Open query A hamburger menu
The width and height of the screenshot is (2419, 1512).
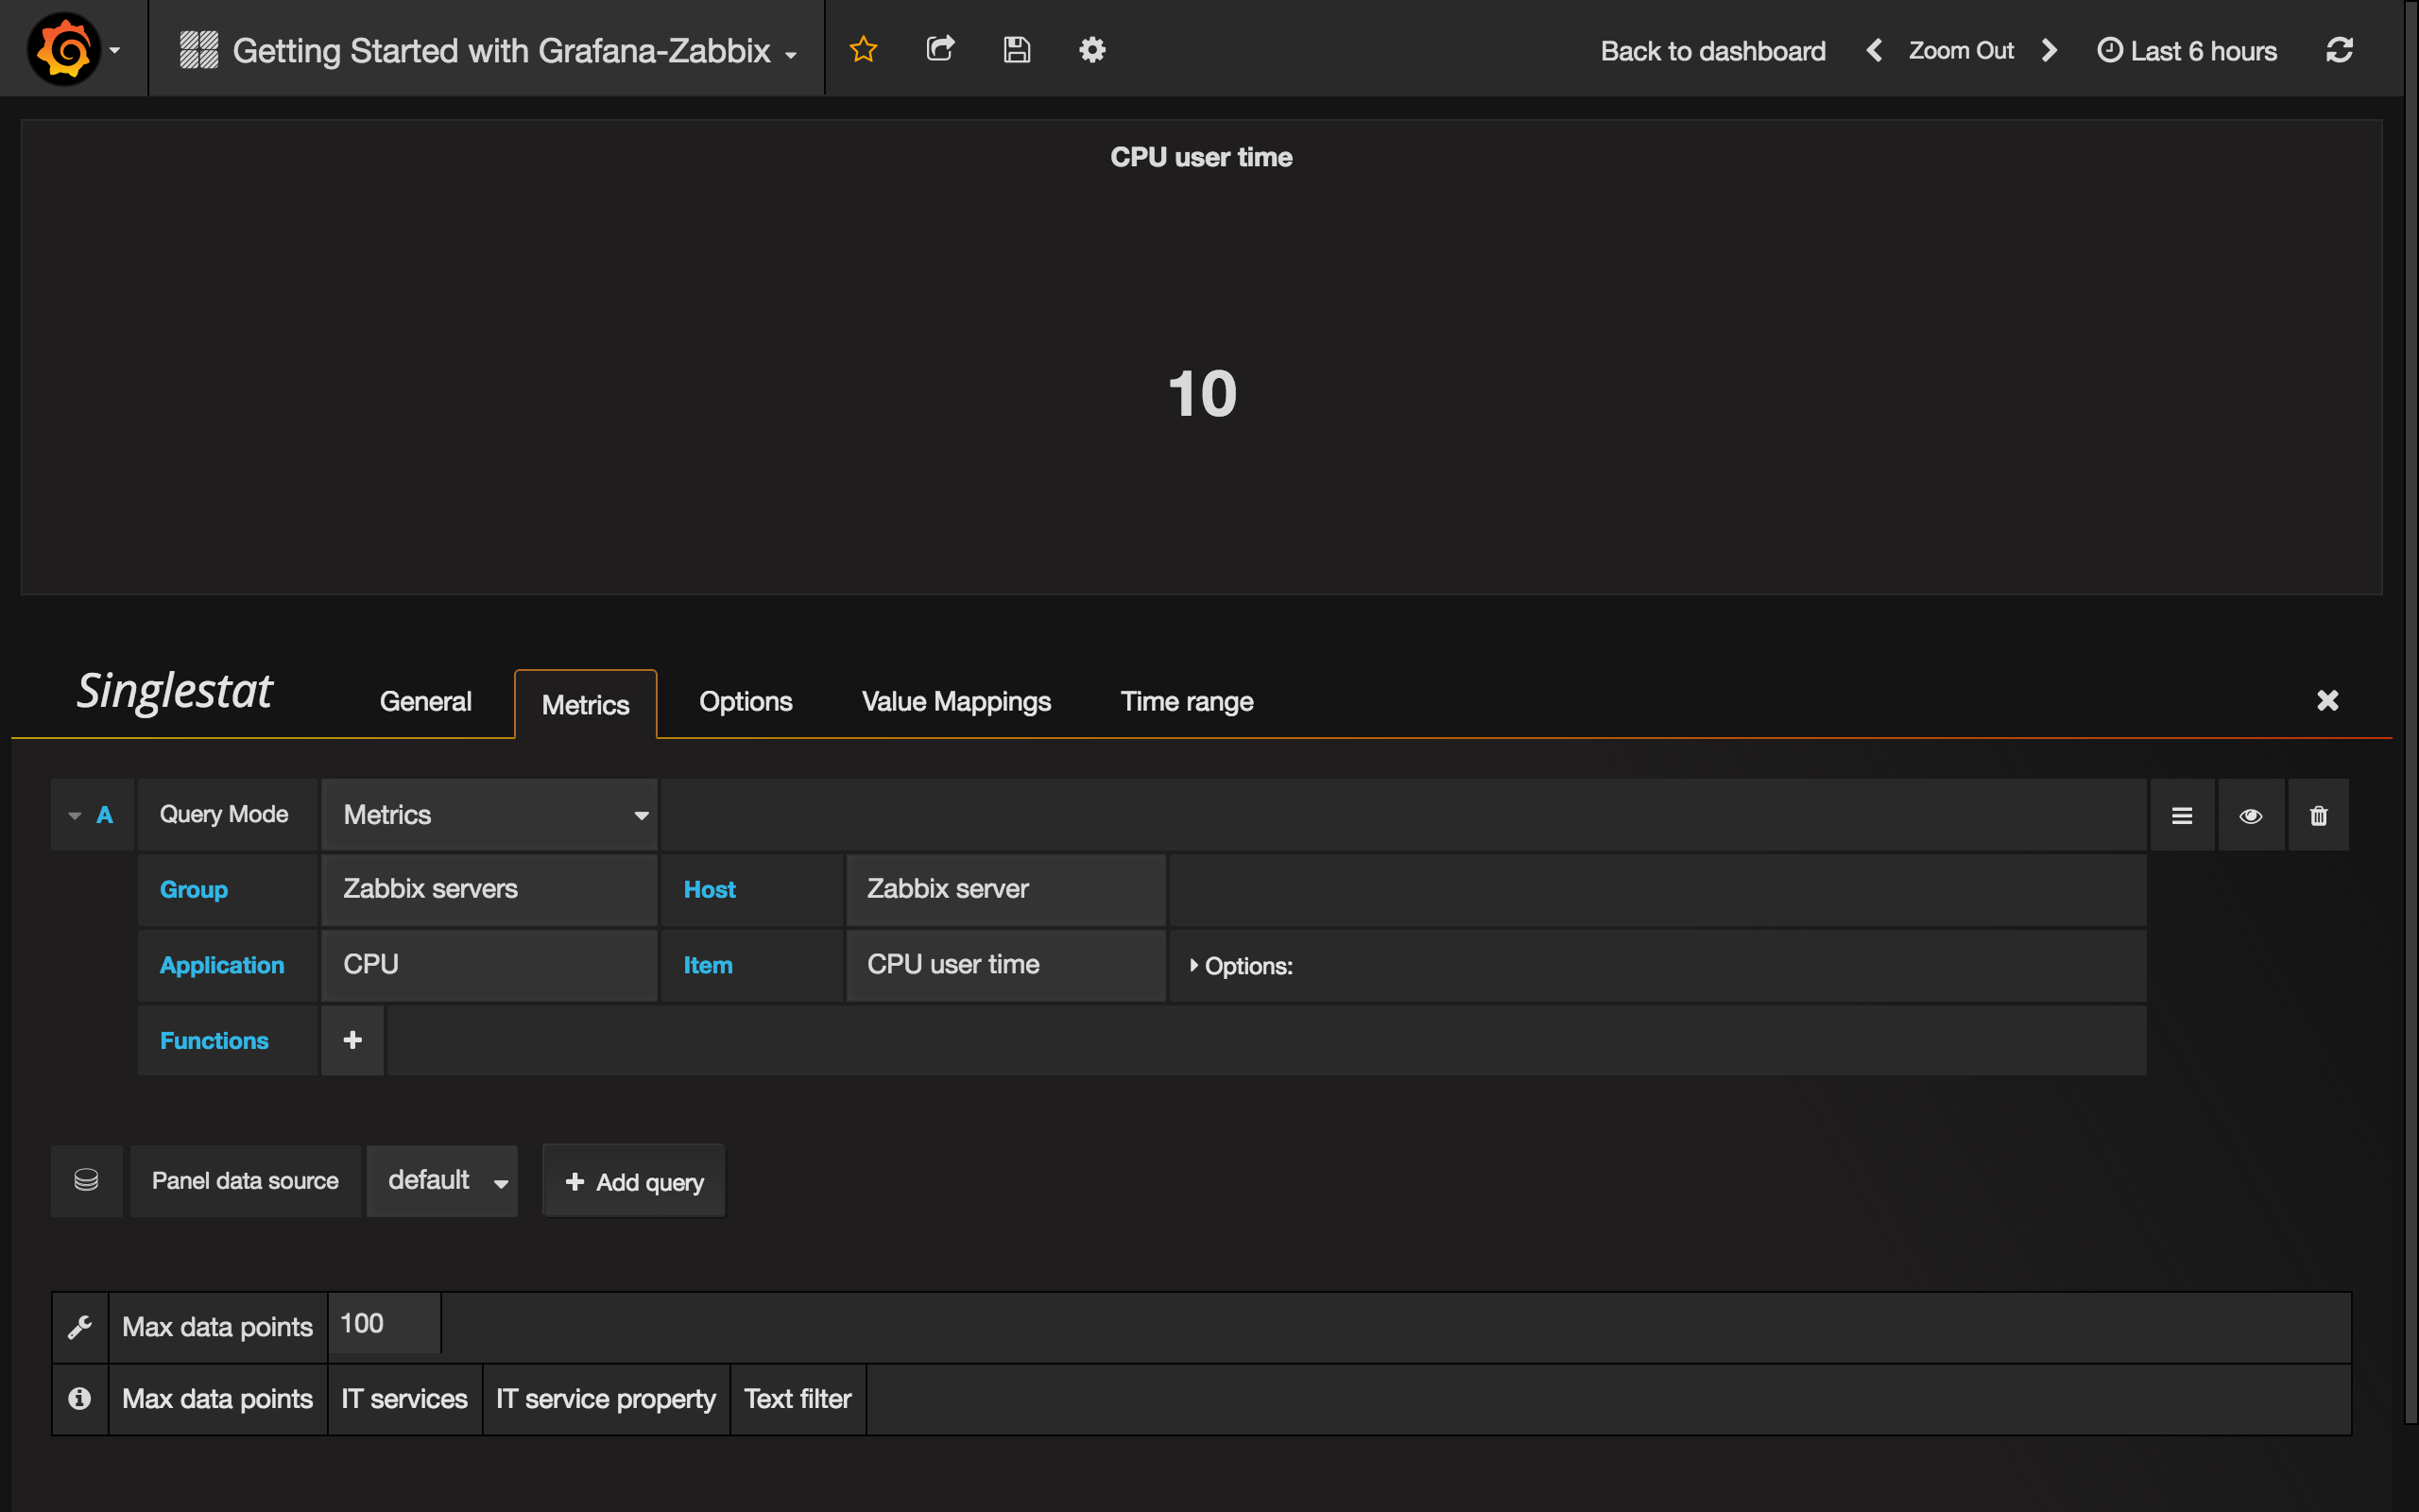tap(2182, 815)
